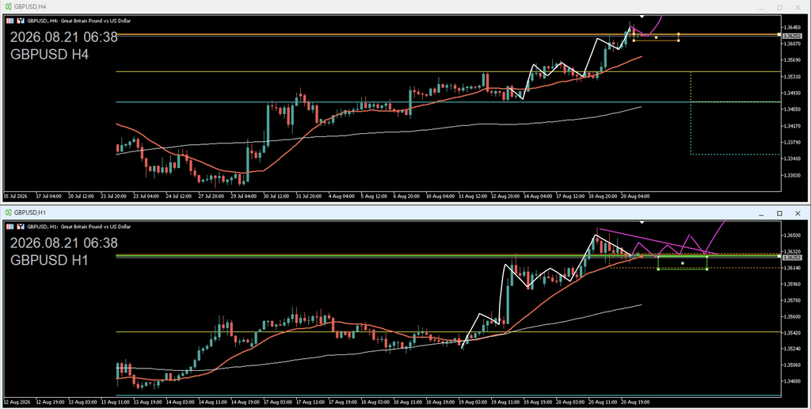Open Depth of Market icon on H1 chart
The width and height of the screenshot is (811, 409).
pos(10,226)
